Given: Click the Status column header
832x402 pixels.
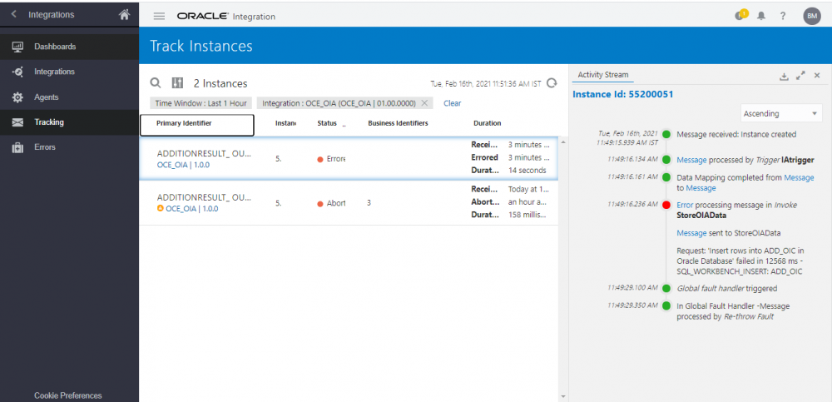Looking at the screenshot, I should click(x=327, y=123).
